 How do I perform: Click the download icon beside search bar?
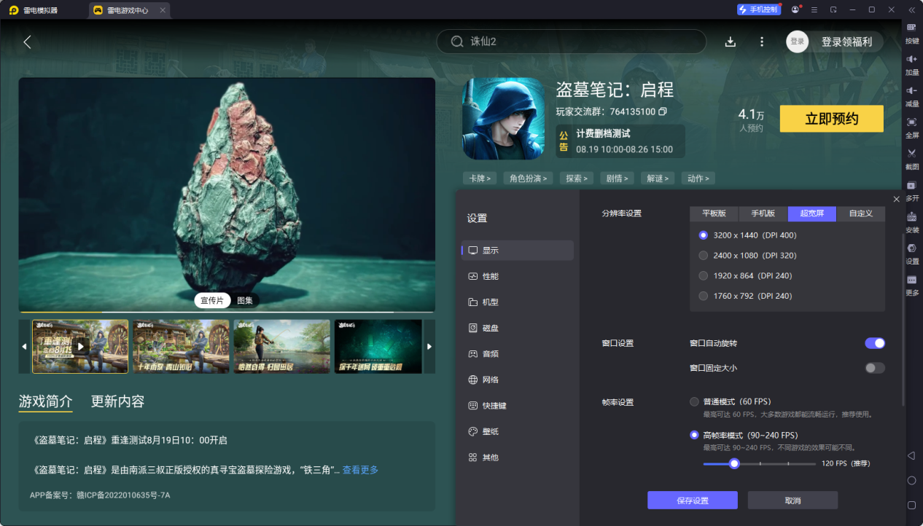(730, 42)
